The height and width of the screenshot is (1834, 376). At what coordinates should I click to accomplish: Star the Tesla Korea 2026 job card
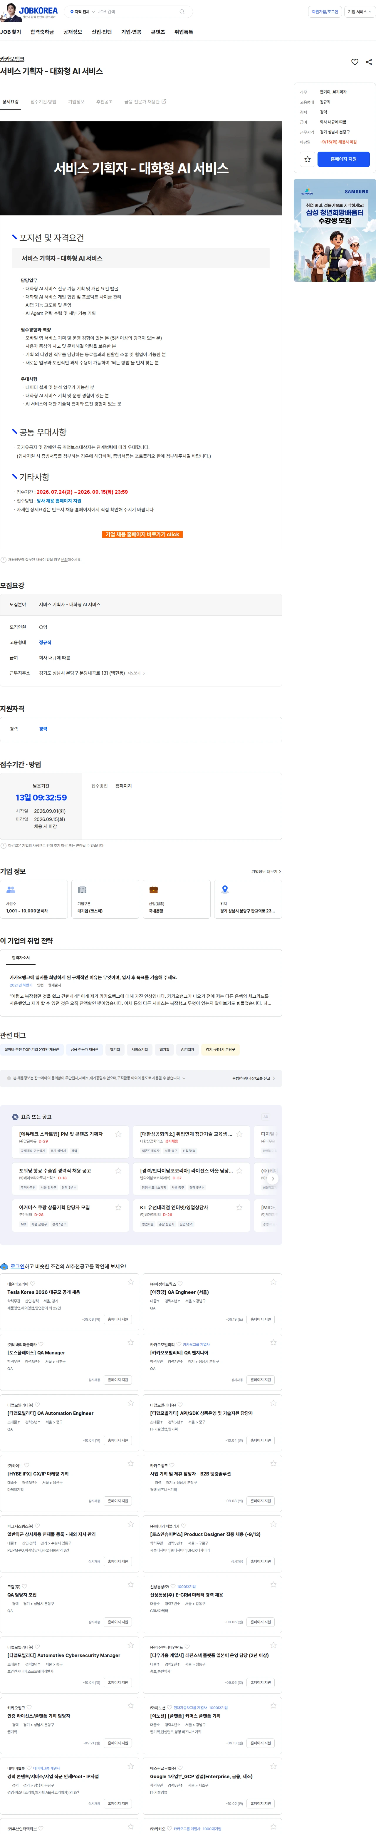pos(130,1282)
